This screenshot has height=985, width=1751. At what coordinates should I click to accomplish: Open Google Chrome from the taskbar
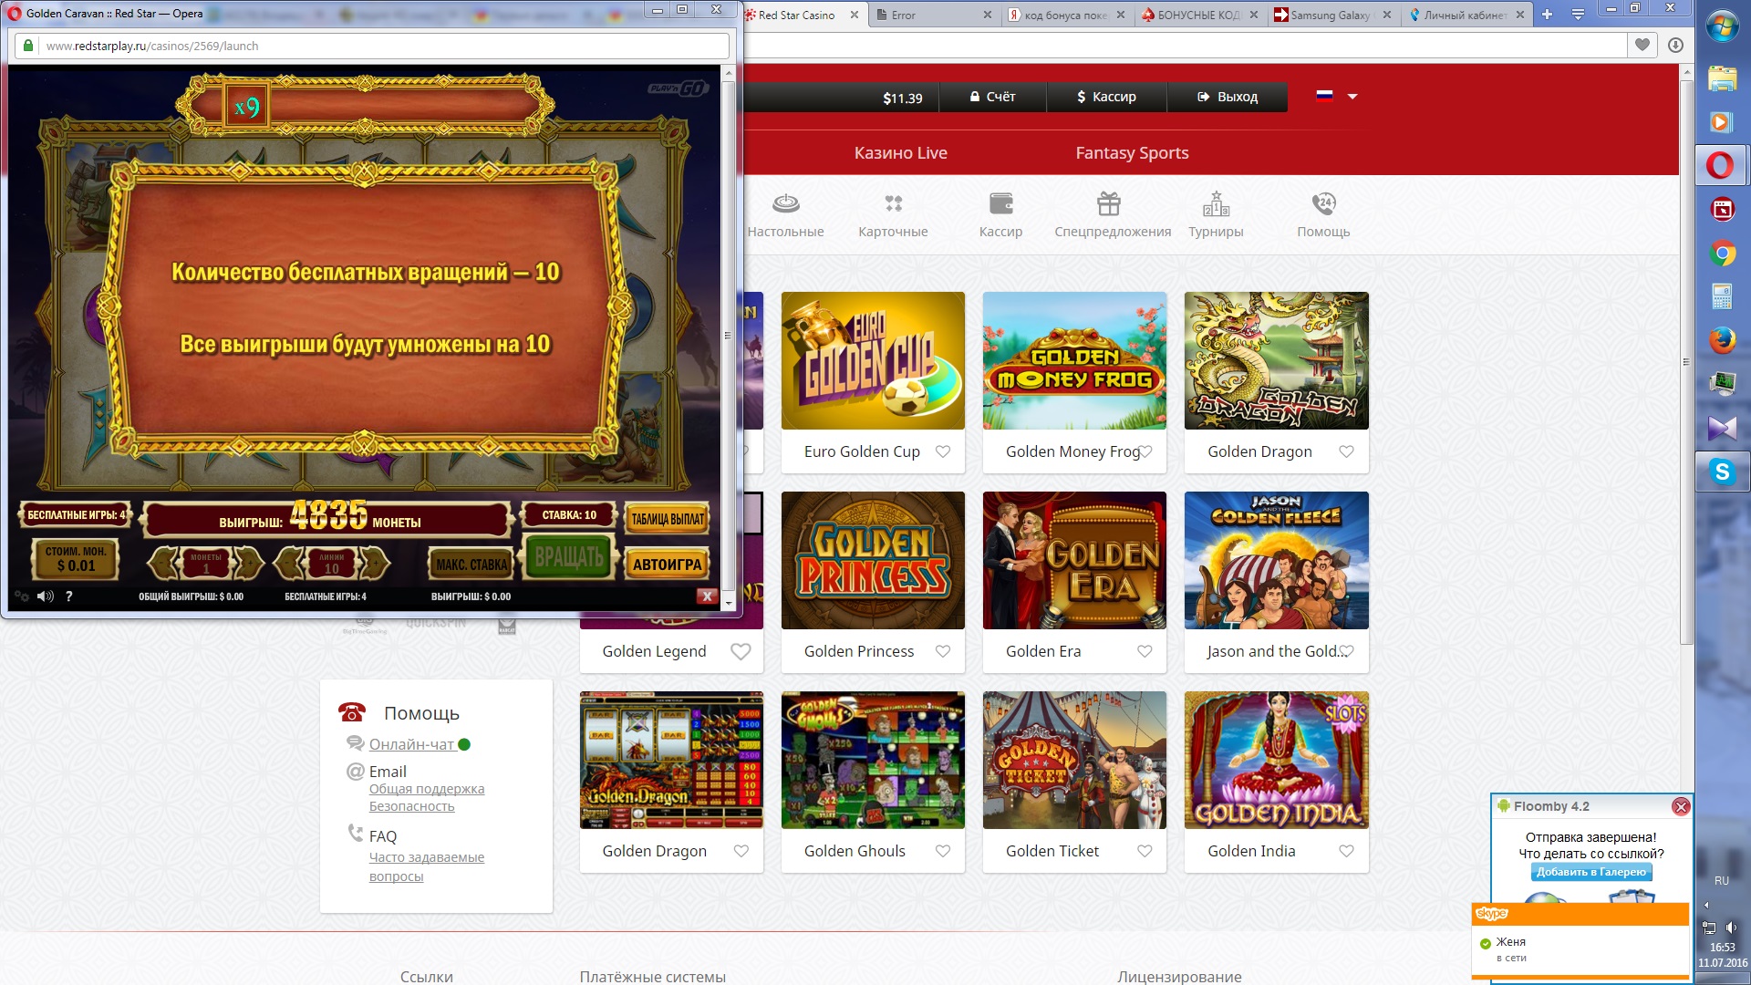tap(1722, 254)
